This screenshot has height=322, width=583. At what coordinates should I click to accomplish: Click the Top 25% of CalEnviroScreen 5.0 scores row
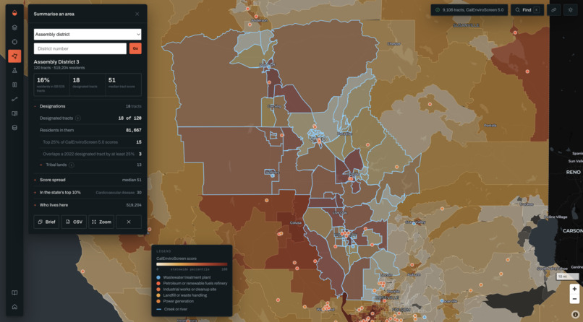92,142
